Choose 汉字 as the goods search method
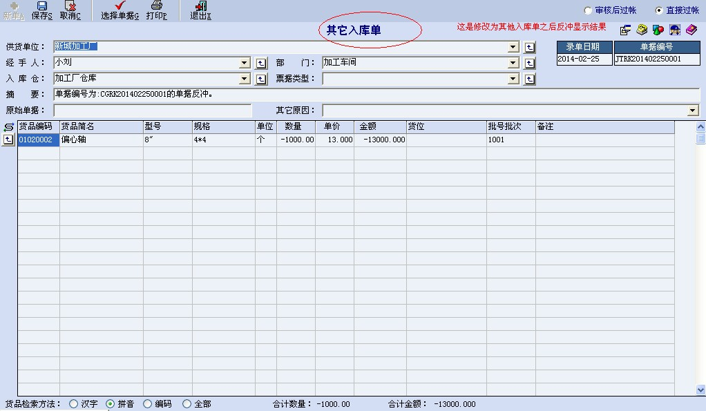 pos(74,404)
